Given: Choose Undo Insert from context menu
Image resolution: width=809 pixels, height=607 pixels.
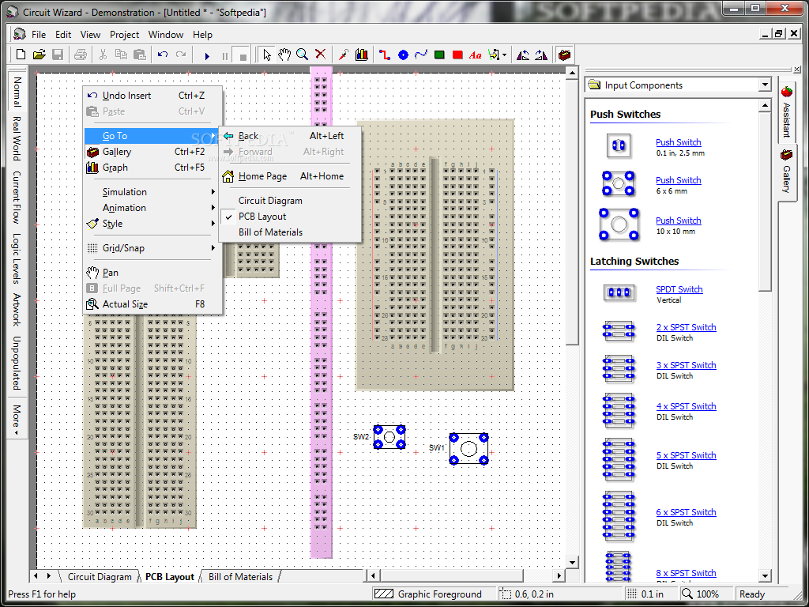Looking at the screenshot, I should [x=152, y=96].
